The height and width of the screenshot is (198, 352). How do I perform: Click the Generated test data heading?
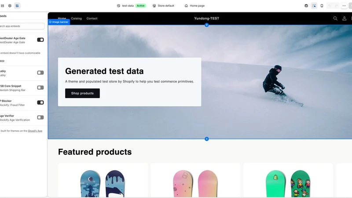tap(104, 71)
